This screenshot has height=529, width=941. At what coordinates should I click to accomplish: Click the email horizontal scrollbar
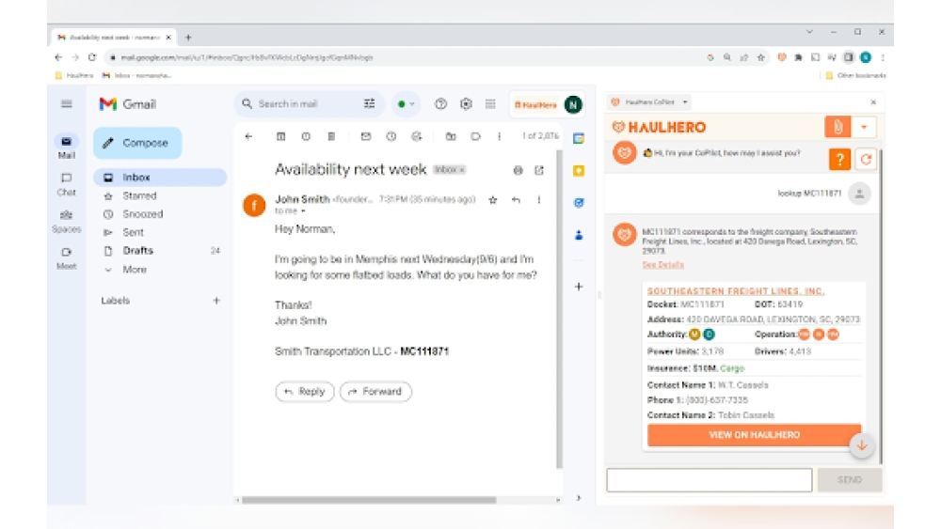[369, 500]
